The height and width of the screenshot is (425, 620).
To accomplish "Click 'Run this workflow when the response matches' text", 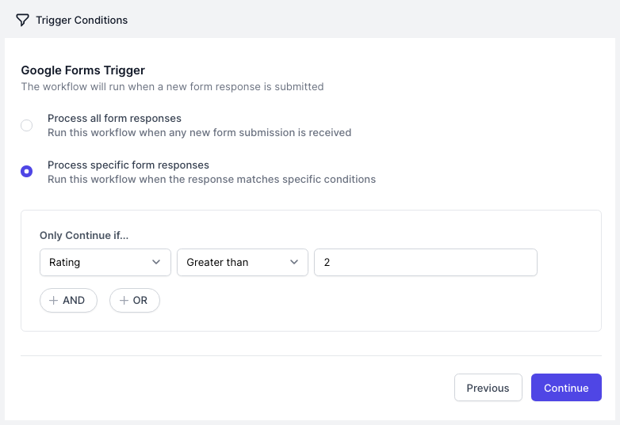I will tap(163, 179).
